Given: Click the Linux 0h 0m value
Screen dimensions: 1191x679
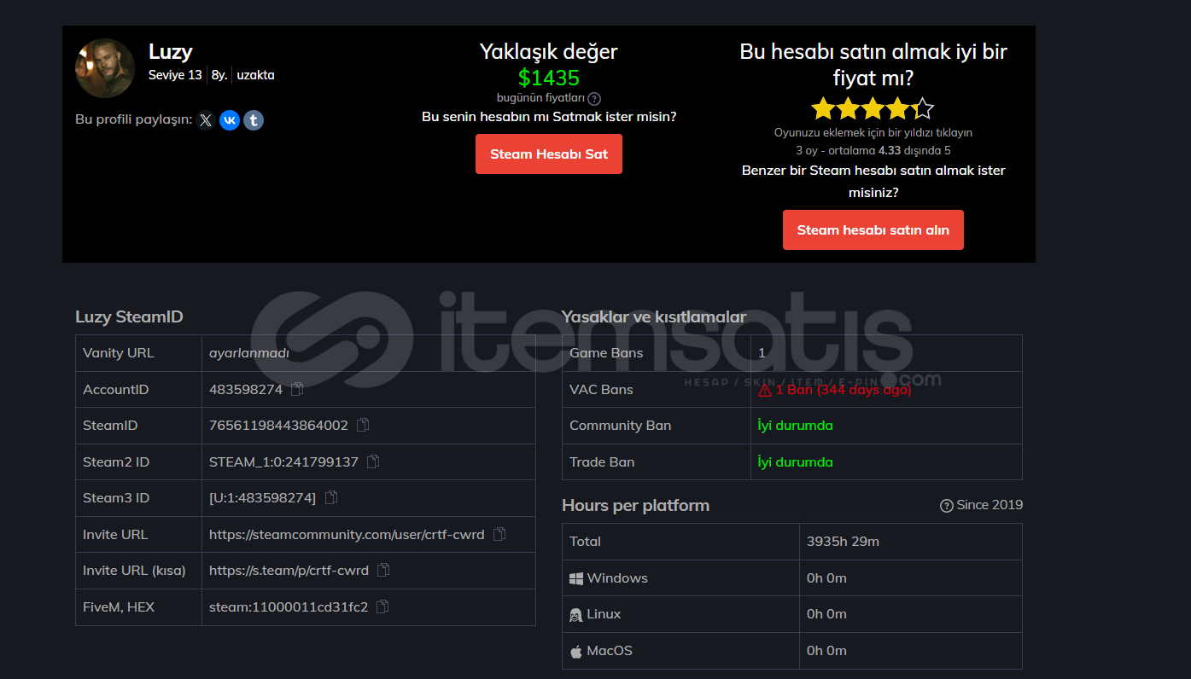Looking at the screenshot, I should (826, 613).
